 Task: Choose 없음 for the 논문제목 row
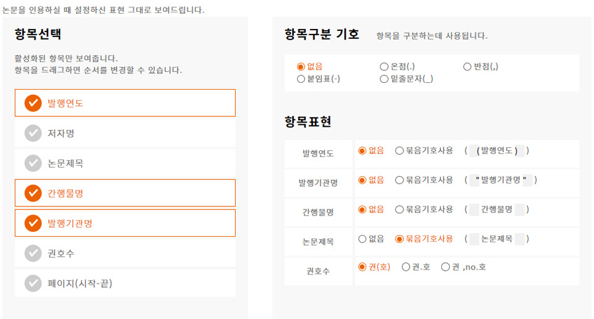pos(362,239)
